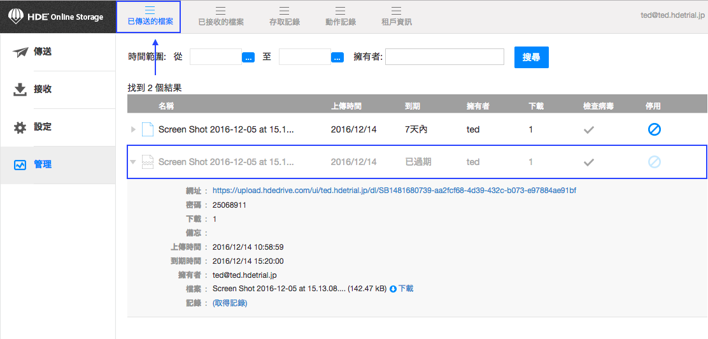This screenshot has width=708, height=339.
Task: Select the password value 25068911
Action: (229, 205)
